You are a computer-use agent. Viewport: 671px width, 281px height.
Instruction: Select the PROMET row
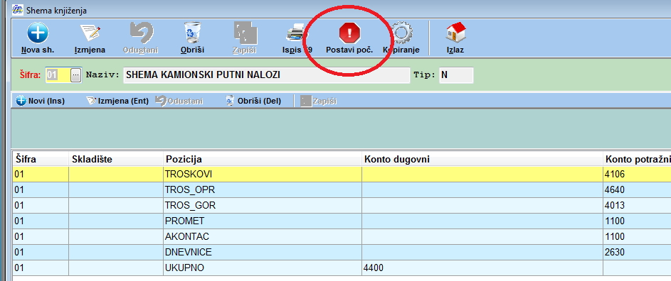click(342, 221)
